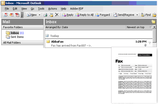Open the Edit menu
158x104 pixels.
pos(15,9)
